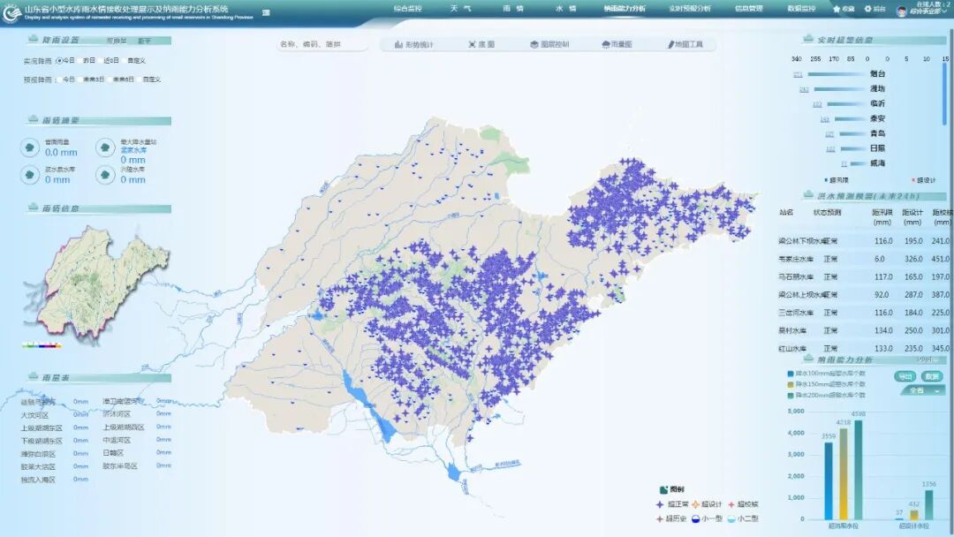954x537 pixels.
Task: Open the 实时预报分析 menu tab
Action: coord(689,9)
